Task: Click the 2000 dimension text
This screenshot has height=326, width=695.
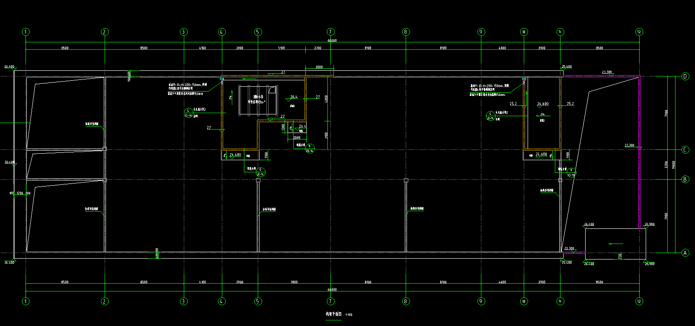Action: coord(297,138)
